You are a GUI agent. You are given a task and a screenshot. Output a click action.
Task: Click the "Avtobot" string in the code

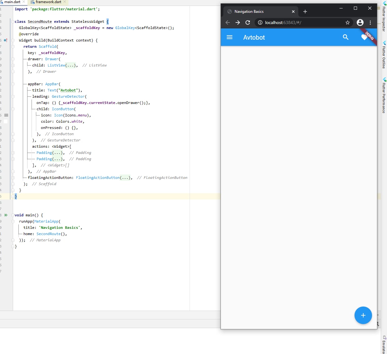68,90
